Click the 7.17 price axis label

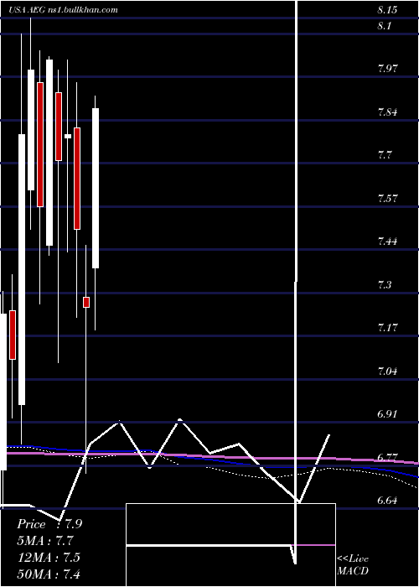[387, 328]
